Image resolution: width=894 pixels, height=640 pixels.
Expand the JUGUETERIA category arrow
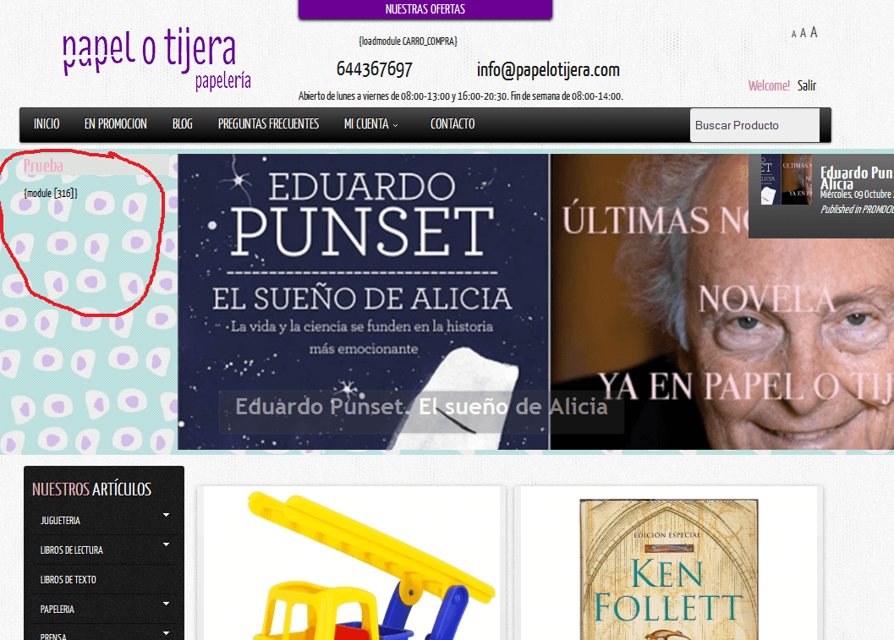(x=166, y=515)
